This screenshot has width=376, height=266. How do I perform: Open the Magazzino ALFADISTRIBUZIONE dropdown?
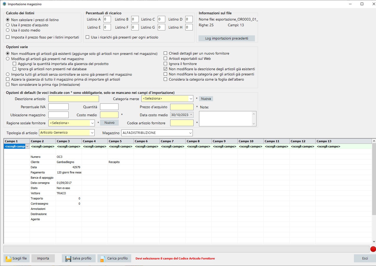(x=190, y=133)
